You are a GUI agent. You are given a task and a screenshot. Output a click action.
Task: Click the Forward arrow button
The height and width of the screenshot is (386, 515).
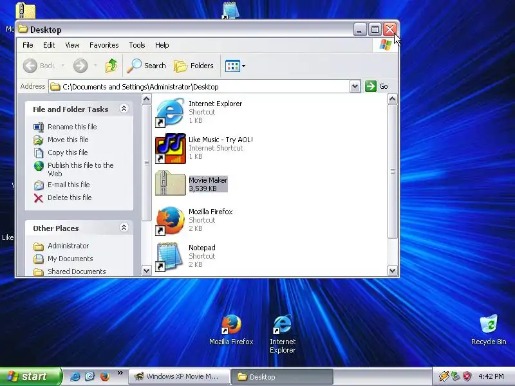point(80,66)
